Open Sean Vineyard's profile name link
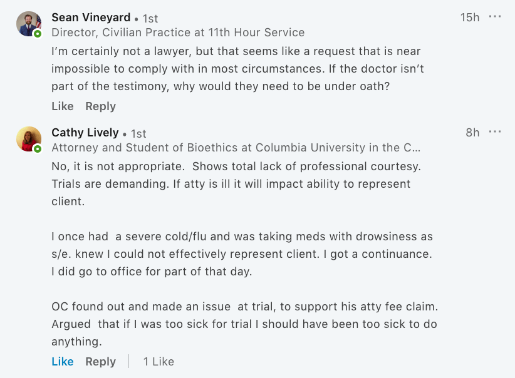Image resolution: width=515 pixels, height=378 pixels. (91, 18)
